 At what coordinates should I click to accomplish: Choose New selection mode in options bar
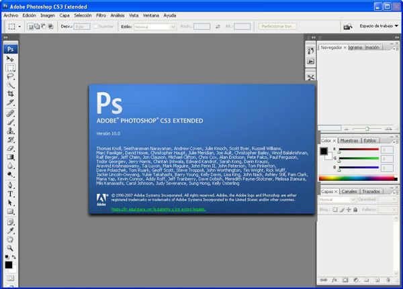tap(30, 26)
